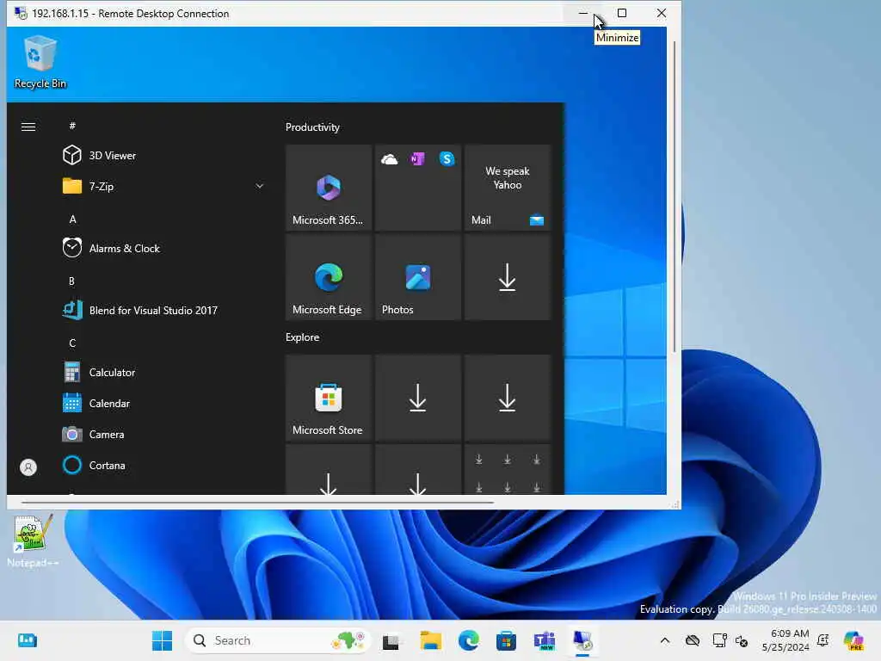This screenshot has width=881, height=661.
Task: Click Remote Desktop icon on host taskbar
Action: [582, 640]
